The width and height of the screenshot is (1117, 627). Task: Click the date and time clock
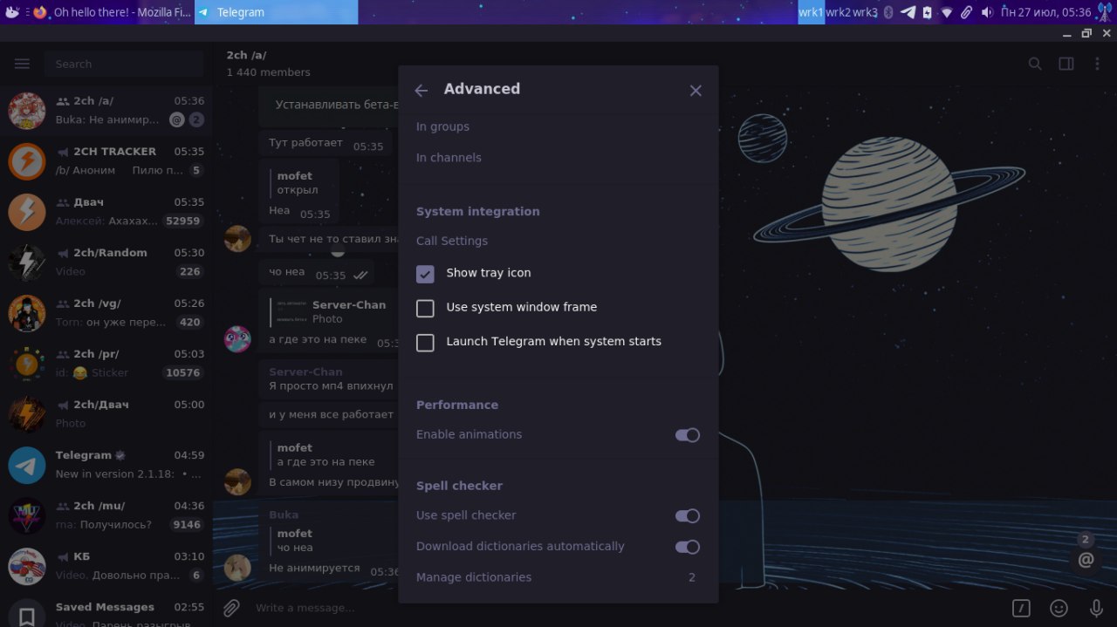[x=1045, y=12]
